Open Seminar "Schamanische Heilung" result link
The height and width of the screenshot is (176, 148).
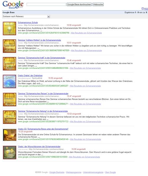(x=43, y=111)
